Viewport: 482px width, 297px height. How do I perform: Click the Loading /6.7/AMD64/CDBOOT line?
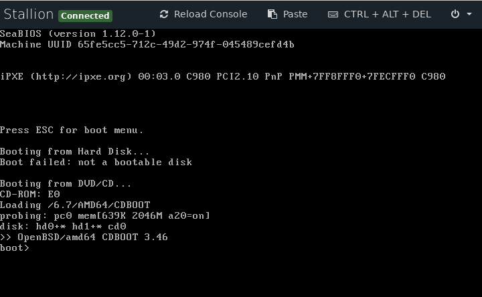75,205
